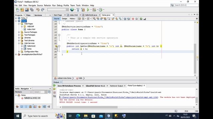The height and width of the screenshot is (119, 213).
Task: Click the Undo arrow icon
Action: pyautogui.click(x=38, y=10)
